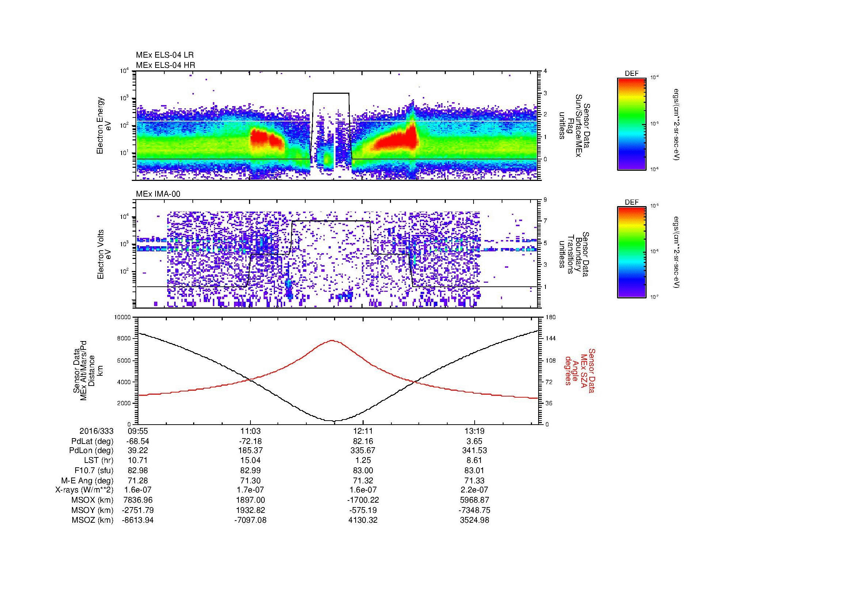Click the 'MSOX (km)' row label
Image resolution: width=854 pixels, height=603 pixels.
(93, 500)
